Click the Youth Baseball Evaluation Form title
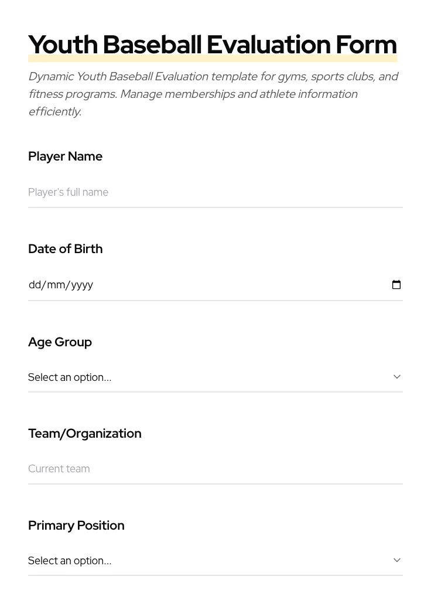 click(213, 44)
